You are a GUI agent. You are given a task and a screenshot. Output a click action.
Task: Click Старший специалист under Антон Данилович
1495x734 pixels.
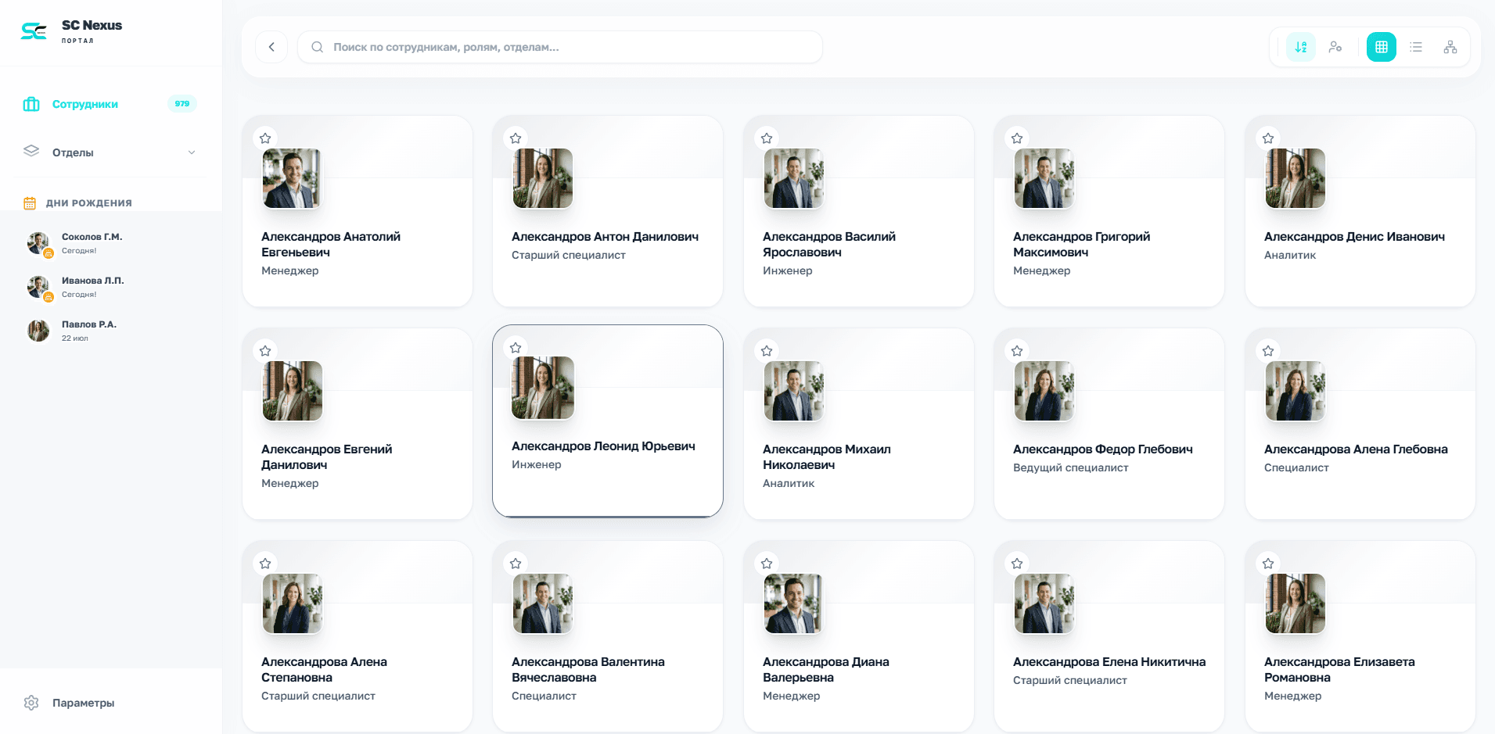pyautogui.click(x=569, y=255)
